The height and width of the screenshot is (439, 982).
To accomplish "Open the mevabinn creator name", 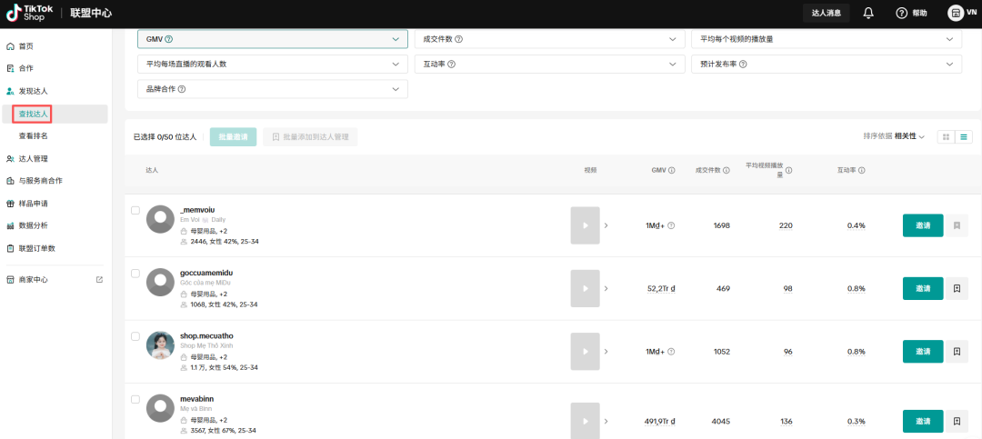I will point(197,399).
